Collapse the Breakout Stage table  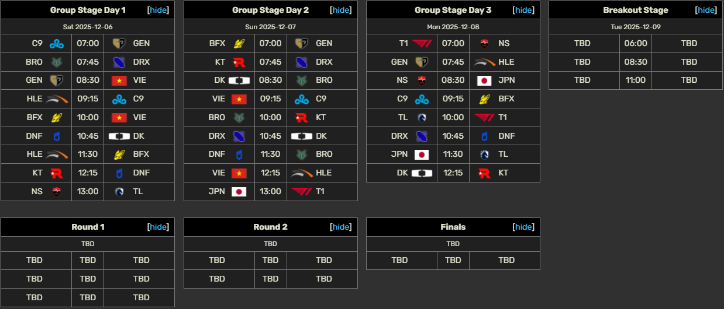(706, 10)
